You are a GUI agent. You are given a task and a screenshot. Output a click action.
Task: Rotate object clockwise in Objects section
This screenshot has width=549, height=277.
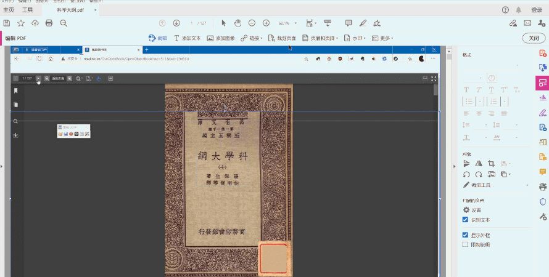coord(479,174)
